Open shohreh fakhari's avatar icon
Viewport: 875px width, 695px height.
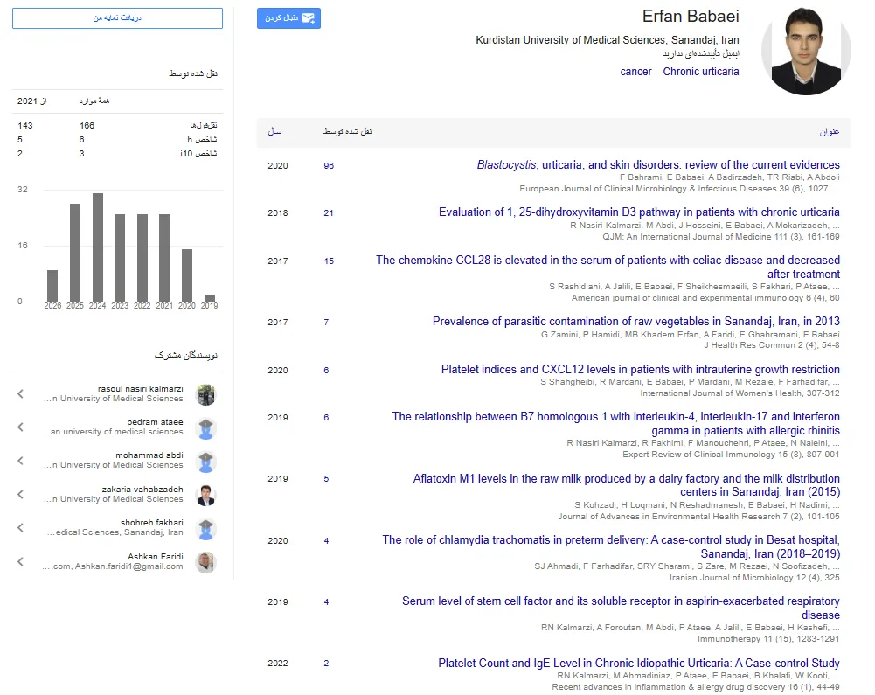(x=206, y=529)
